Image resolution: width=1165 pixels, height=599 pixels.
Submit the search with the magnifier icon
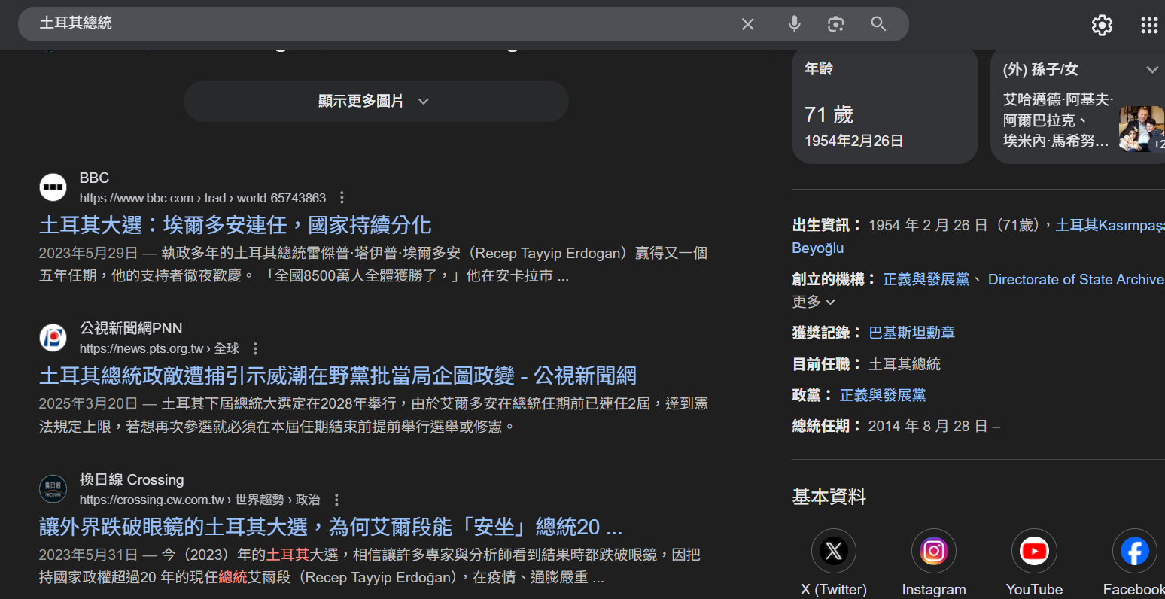[878, 24]
